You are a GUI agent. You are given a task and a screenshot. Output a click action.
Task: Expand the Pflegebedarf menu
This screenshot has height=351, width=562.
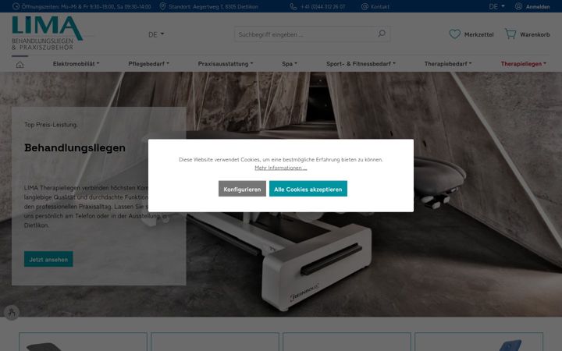coord(148,64)
